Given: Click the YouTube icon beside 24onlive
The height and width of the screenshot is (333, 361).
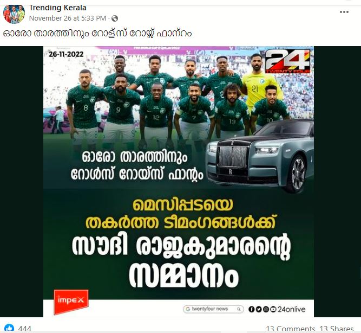Looking at the screenshot, I should click(273, 309).
